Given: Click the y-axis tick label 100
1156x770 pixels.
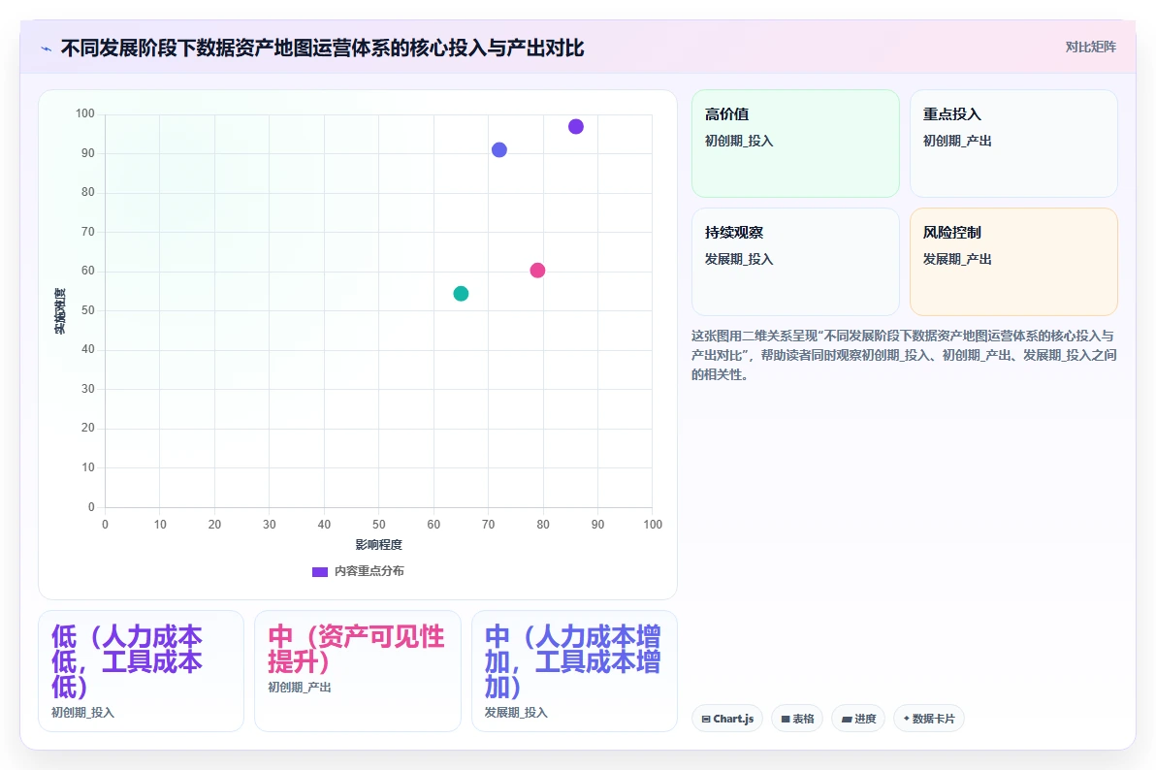Looking at the screenshot, I should tap(84, 113).
